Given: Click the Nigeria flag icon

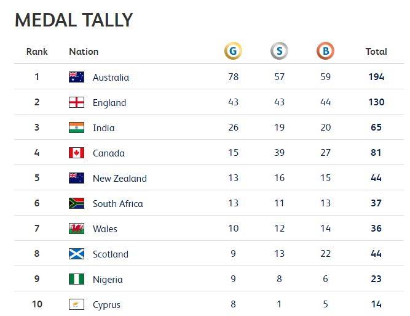Looking at the screenshot, I should click(x=77, y=279).
